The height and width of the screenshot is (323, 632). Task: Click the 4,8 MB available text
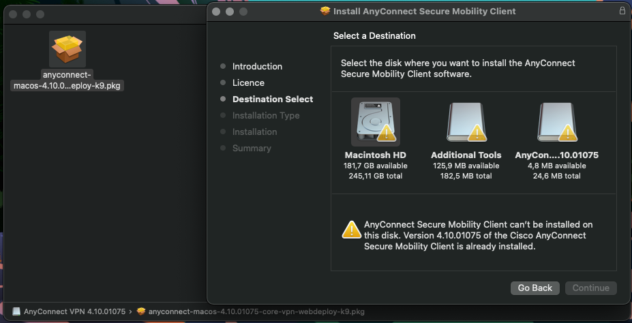(556, 166)
